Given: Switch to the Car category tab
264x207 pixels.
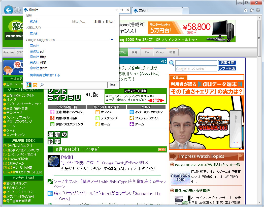Looking at the screenshot, I should tap(147, 52).
